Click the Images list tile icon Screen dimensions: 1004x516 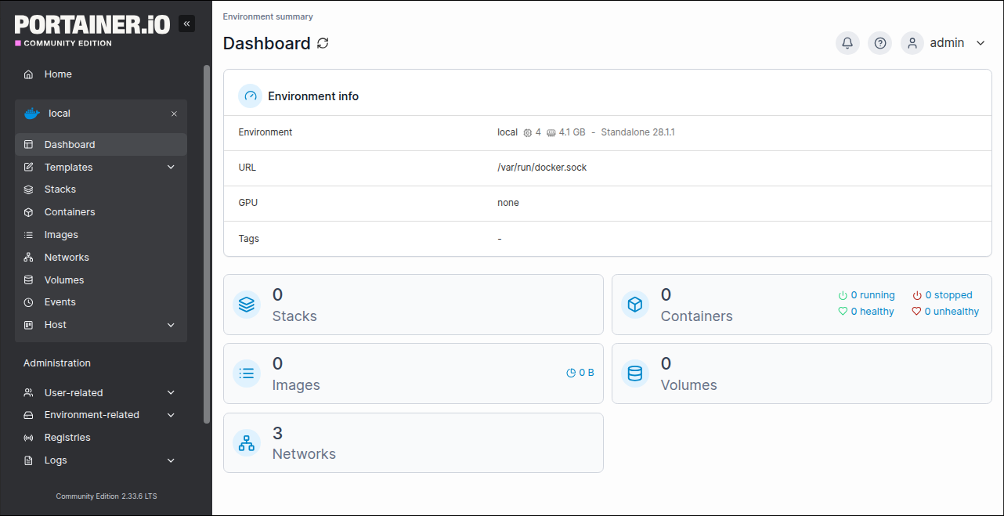[247, 373]
